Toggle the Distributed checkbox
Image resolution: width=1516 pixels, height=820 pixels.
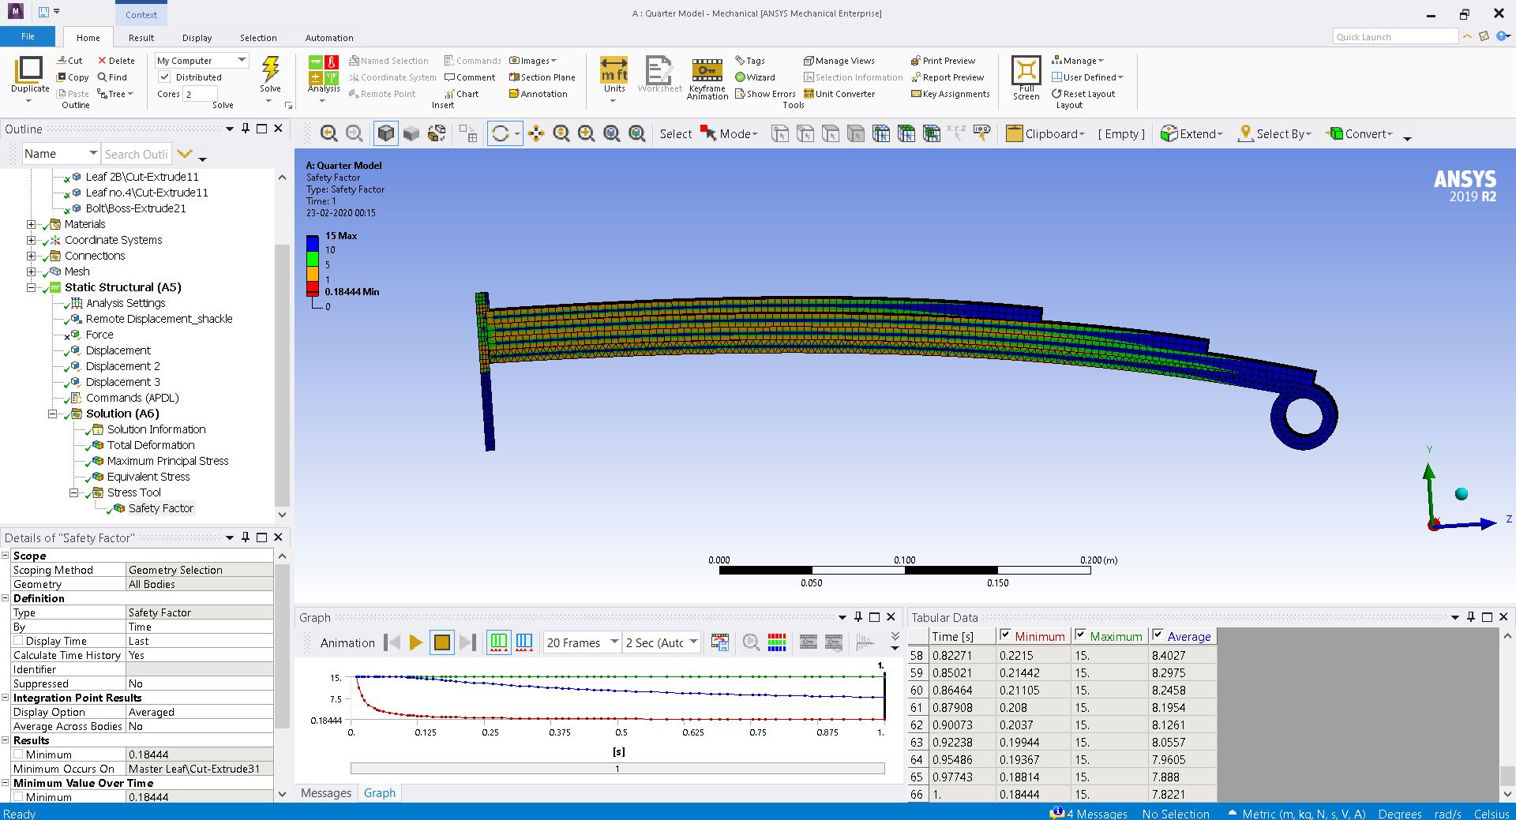[165, 77]
